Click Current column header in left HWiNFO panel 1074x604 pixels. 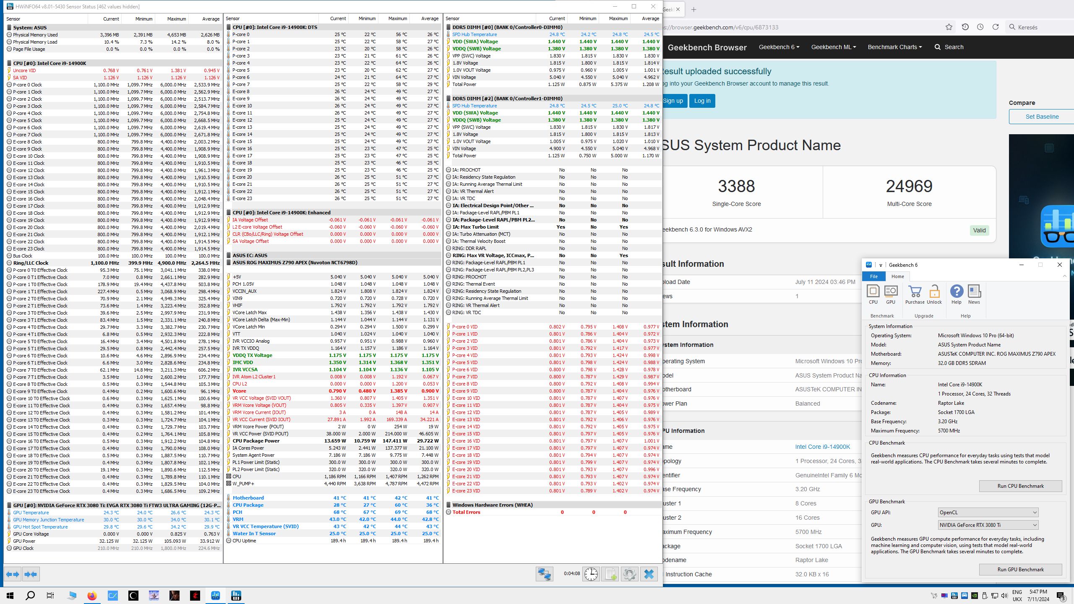(111, 19)
